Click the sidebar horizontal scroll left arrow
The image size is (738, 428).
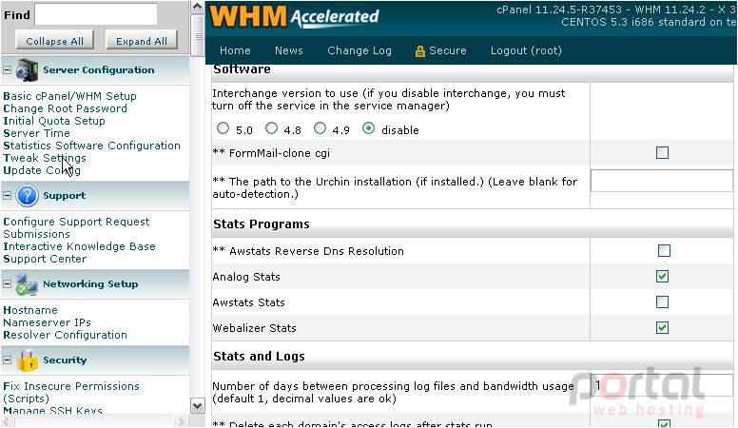8,421
